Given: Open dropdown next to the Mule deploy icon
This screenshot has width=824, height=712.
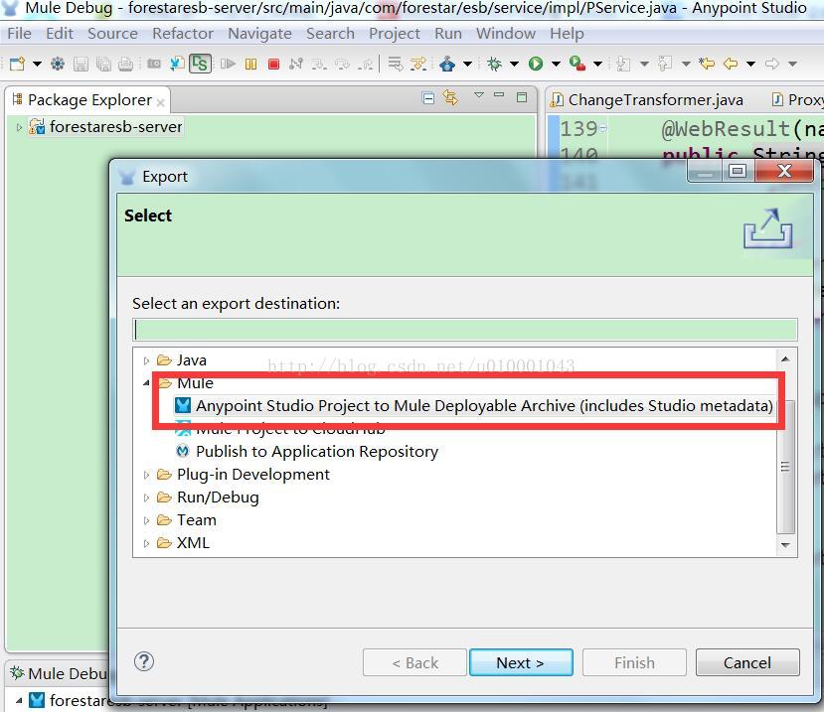Looking at the screenshot, I should pyautogui.click(x=467, y=65).
